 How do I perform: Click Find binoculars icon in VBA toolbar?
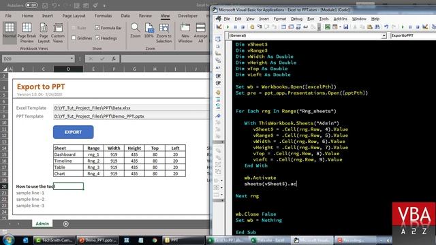[x=377, y=27]
